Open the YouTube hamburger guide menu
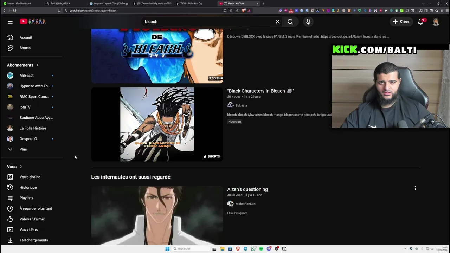Screen dimensions: 450x253 (x=10, y=21)
